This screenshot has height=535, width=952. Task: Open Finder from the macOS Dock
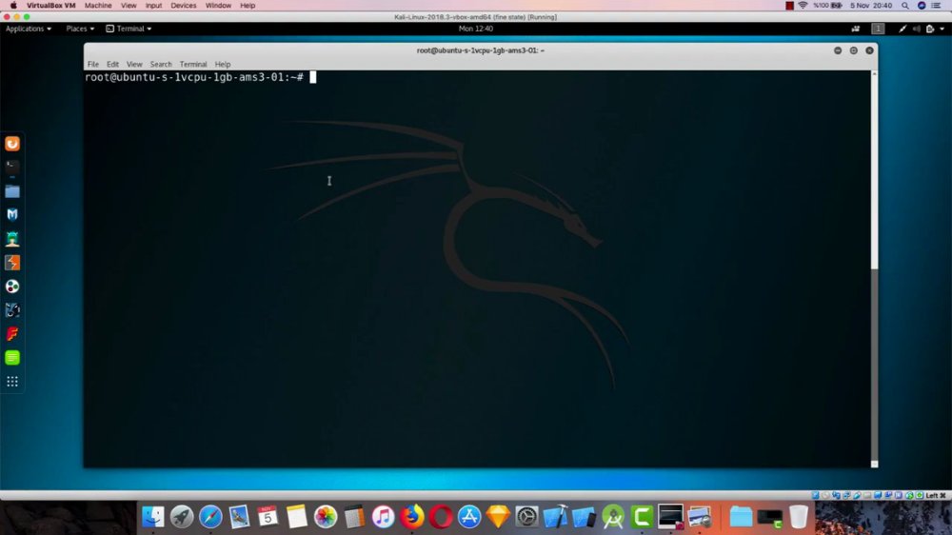[153, 517]
